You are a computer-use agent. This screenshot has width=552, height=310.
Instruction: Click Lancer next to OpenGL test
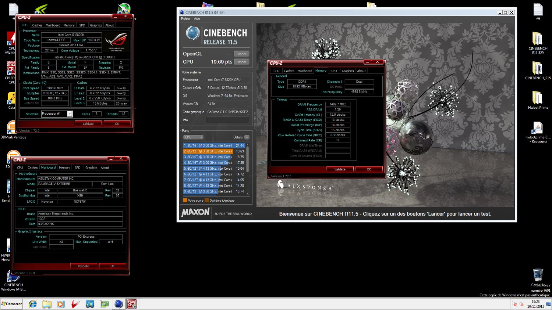(241, 54)
